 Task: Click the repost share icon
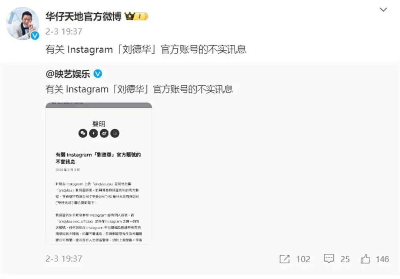(x=285, y=259)
